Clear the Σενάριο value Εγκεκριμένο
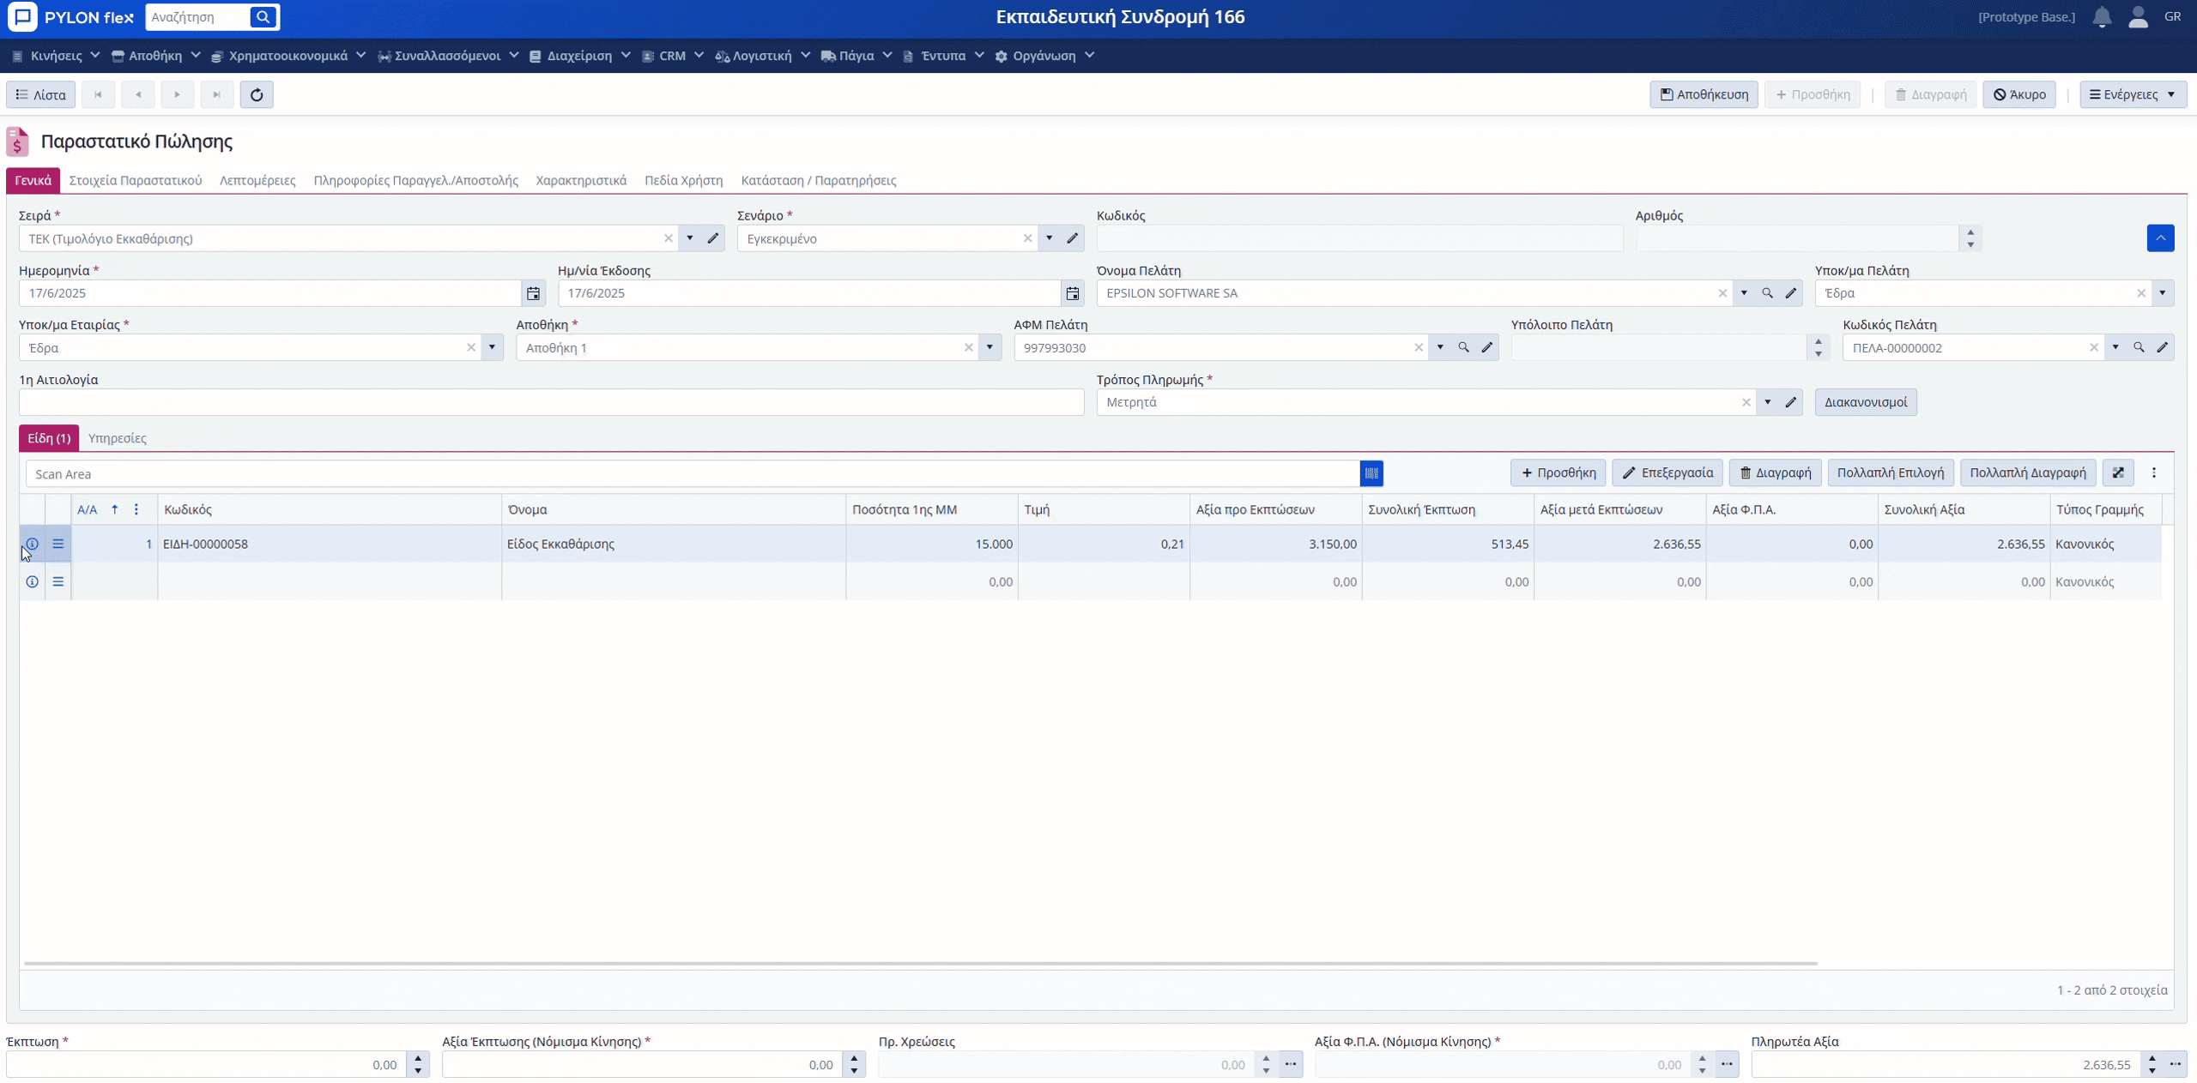 pos(1027,238)
